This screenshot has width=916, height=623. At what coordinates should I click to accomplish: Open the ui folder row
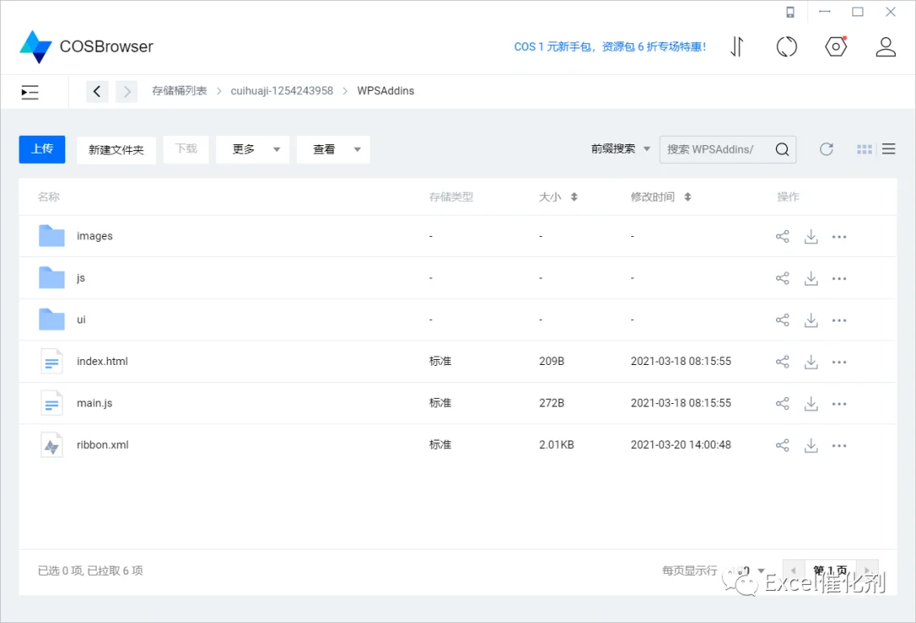(x=457, y=320)
